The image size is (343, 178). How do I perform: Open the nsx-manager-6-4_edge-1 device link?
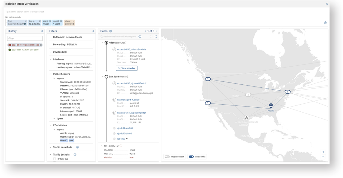(x=129, y=100)
